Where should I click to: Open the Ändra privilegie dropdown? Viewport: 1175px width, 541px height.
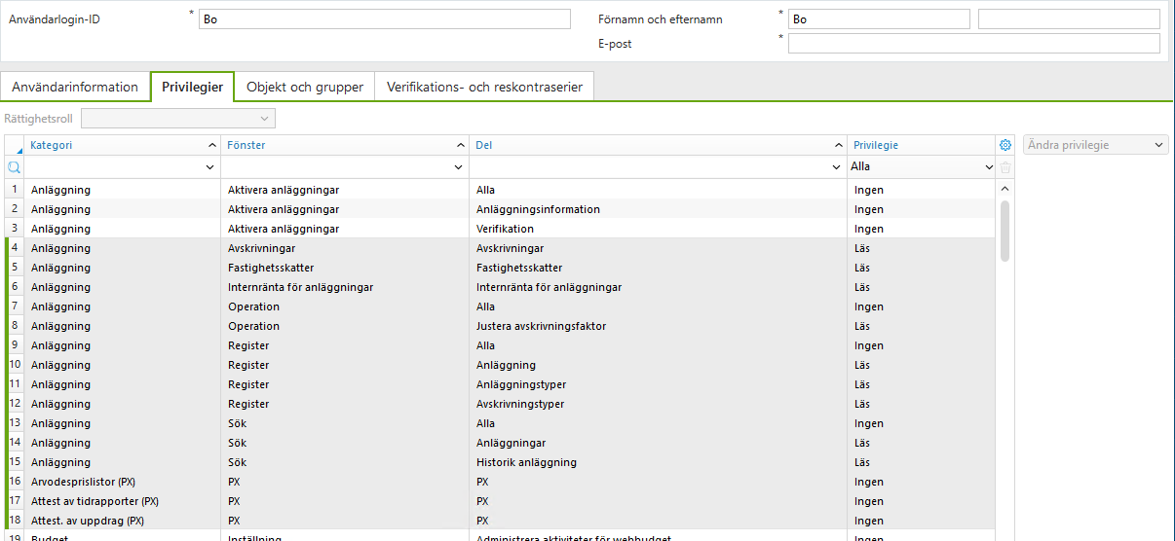(1095, 145)
